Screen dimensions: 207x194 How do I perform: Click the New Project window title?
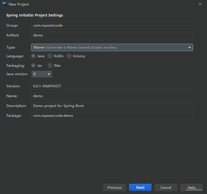click(x=19, y=4)
